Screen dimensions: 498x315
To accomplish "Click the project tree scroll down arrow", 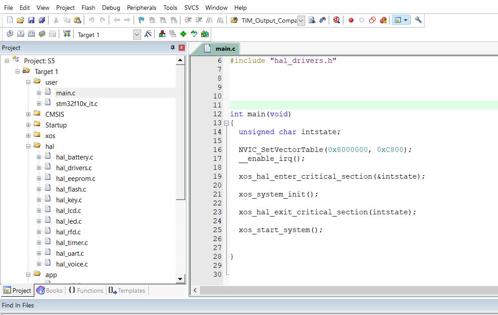I will coord(180,279).
